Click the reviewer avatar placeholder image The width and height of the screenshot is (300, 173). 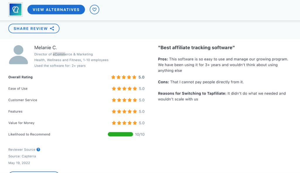(x=18, y=54)
